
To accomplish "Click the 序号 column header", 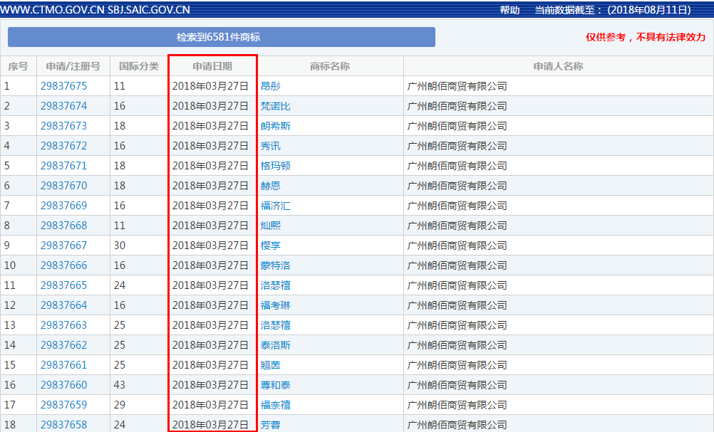I will 19,66.
